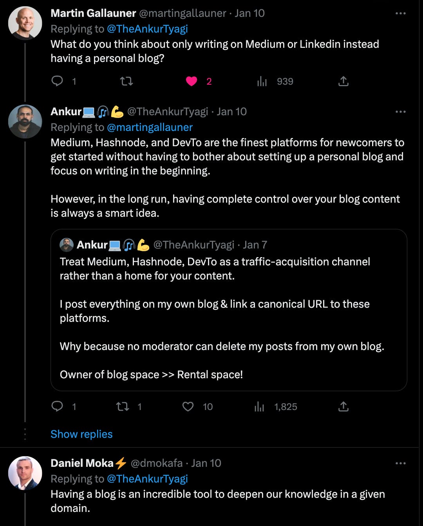Open @TheAnkurTyagi link under Daniel Moka's name
This screenshot has width=423, height=526.
(x=147, y=479)
